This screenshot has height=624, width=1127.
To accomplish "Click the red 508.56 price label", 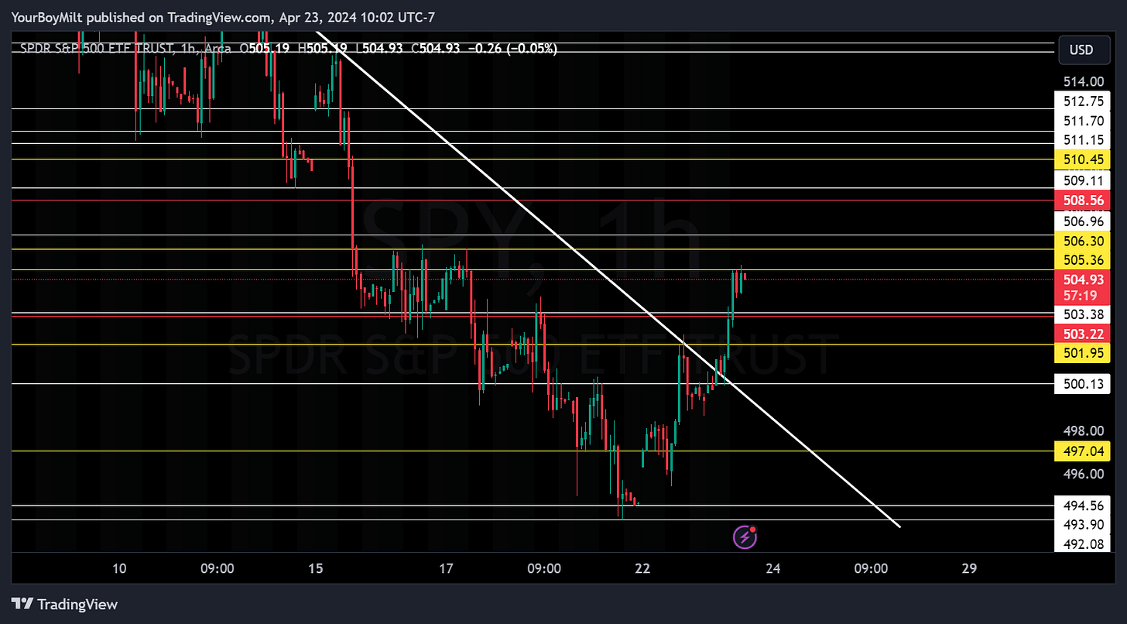I will coord(1082,200).
